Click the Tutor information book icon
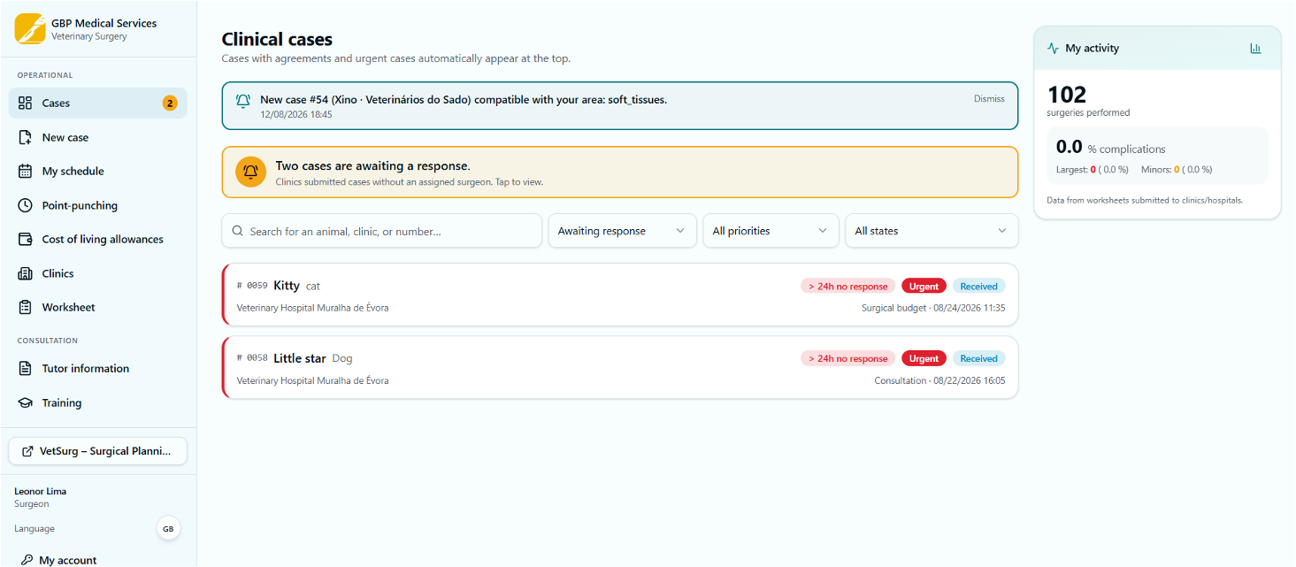1296x567 pixels. (25, 369)
